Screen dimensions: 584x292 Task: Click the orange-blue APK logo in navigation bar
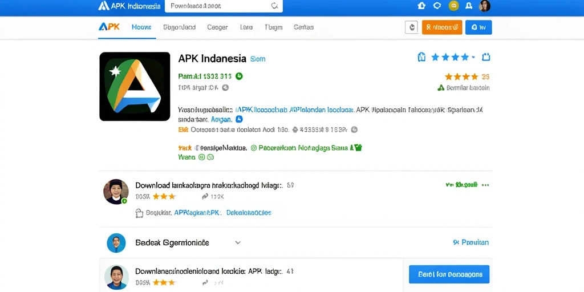pos(109,27)
